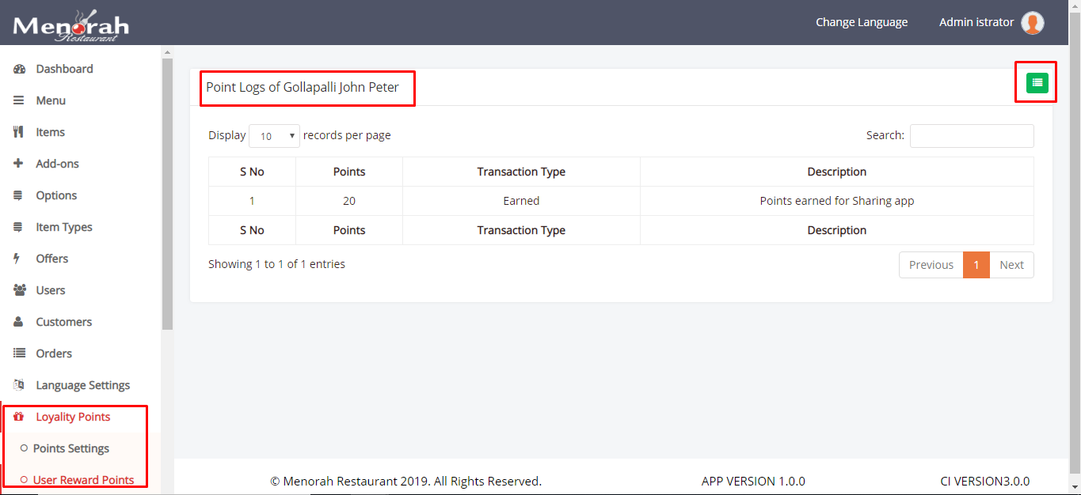The image size is (1081, 495).
Task: Go to Customers in sidebar
Action: click(x=63, y=322)
